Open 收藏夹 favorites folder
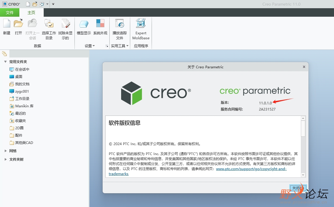Viewport: 334px width, 207px height. point(18,121)
